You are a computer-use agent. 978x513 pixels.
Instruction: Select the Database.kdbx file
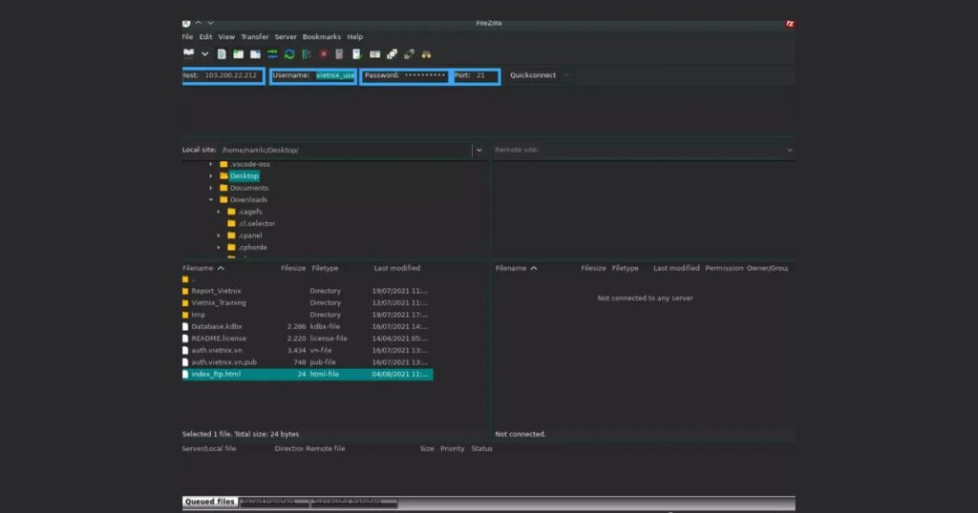[307, 326]
